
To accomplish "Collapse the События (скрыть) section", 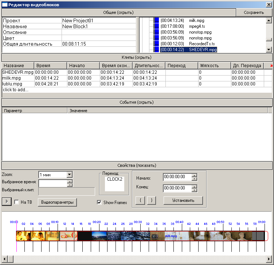I will [137, 102].
